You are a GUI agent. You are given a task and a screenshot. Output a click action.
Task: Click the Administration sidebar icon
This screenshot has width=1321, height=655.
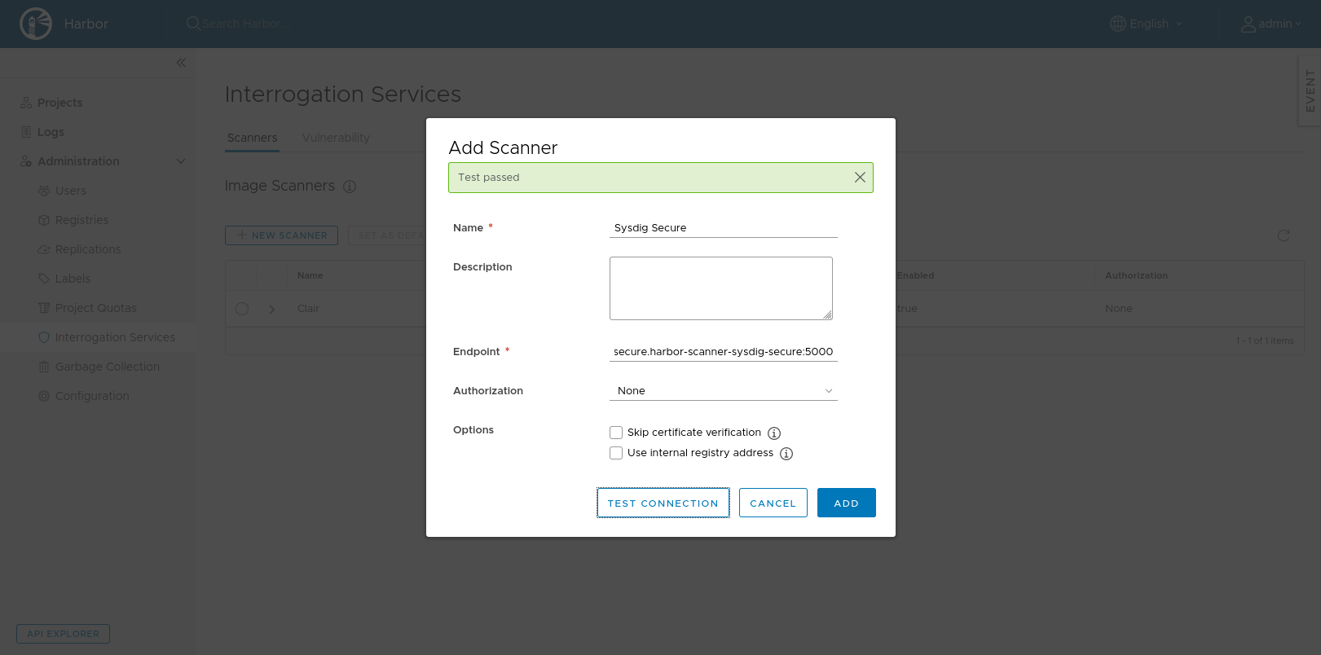(26, 161)
